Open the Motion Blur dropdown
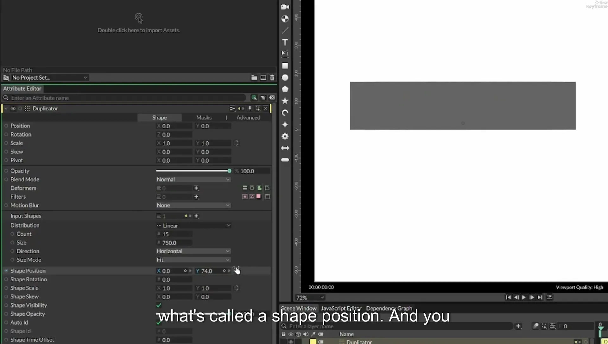This screenshot has height=344, width=608. click(193, 205)
